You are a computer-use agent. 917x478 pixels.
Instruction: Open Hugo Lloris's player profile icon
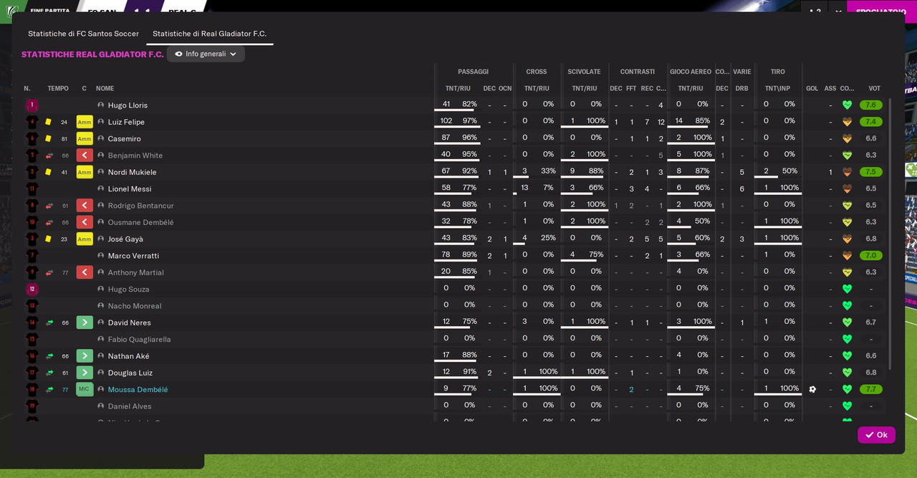pyautogui.click(x=101, y=105)
